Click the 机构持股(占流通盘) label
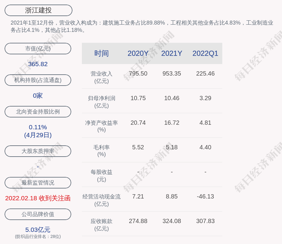This screenshot has width=282, height=244. click(x=38, y=80)
